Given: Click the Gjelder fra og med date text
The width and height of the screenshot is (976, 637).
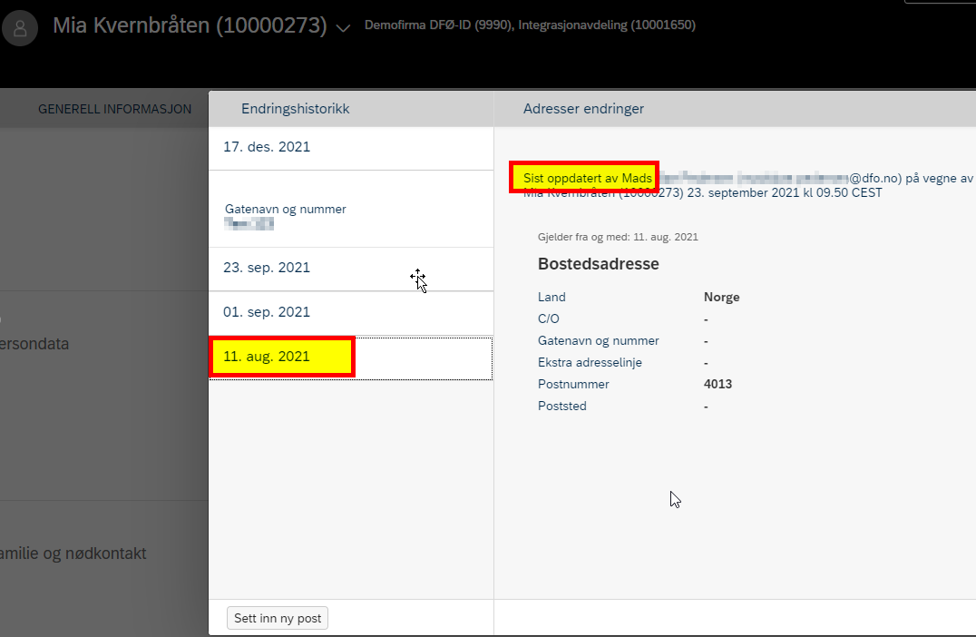Looking at the screenshot, I should click(x=618, y=237).
